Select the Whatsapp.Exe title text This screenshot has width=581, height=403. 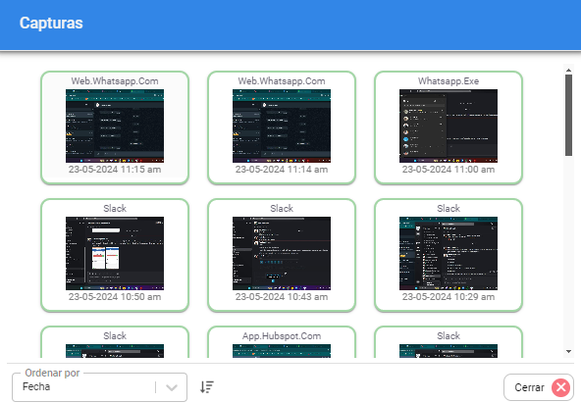tap(449, 81)
